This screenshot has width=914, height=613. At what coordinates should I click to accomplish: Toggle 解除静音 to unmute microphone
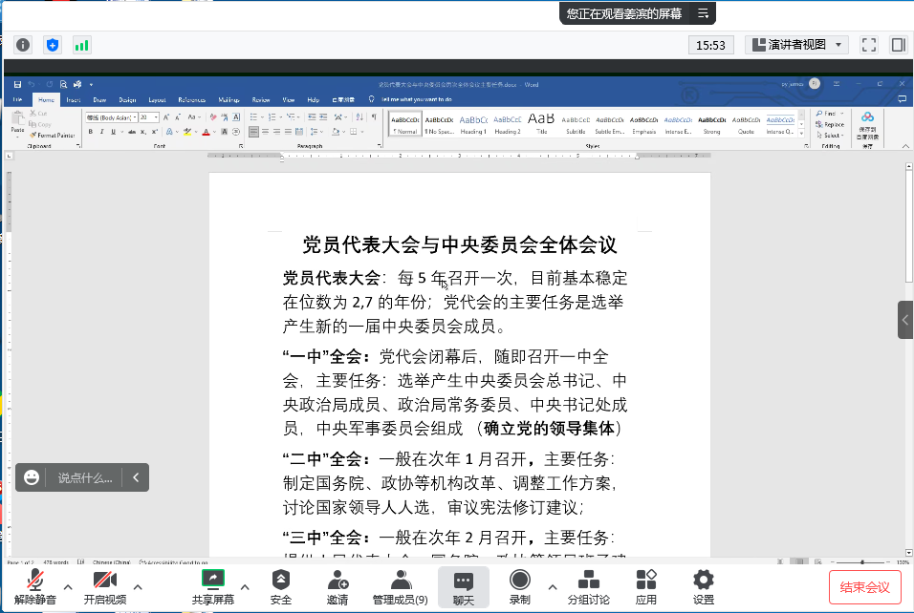35,586
